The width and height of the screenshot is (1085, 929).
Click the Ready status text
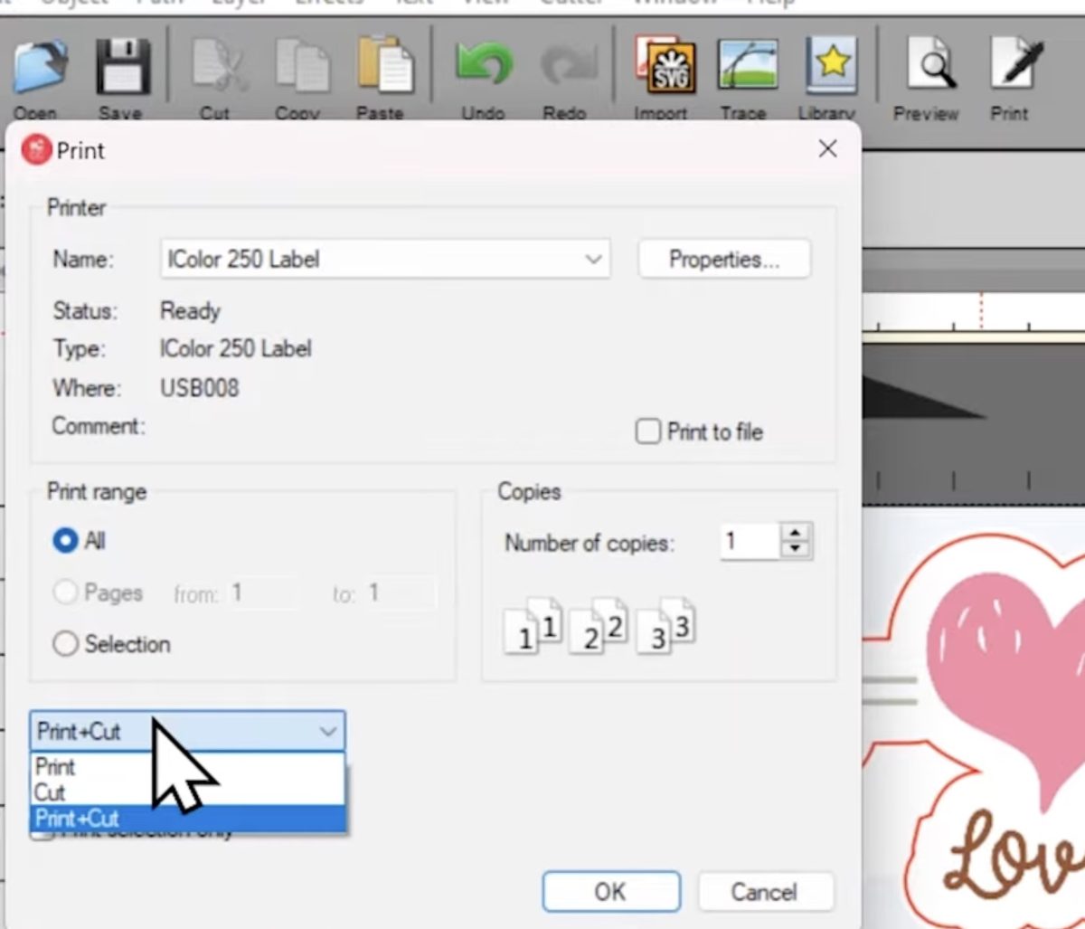[190, 311]
